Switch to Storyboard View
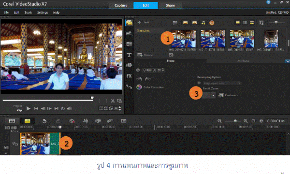This screenshot has width=290, height=174. click(12, 121)
